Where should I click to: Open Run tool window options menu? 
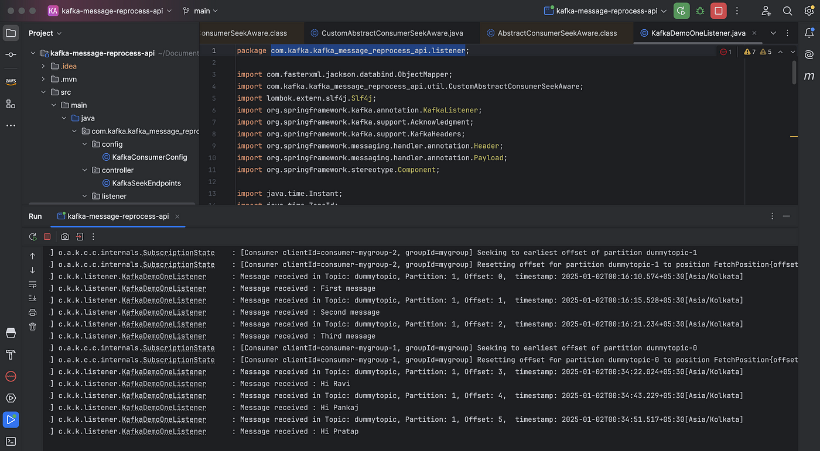pos(773,216)
